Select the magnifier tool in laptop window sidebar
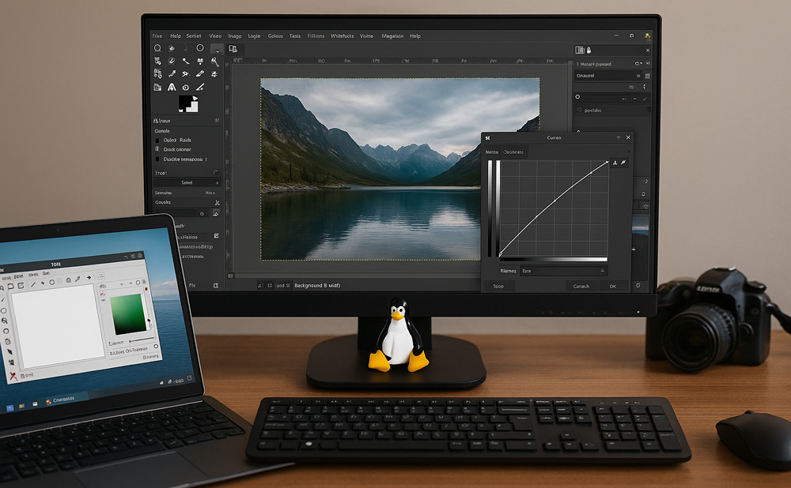Image resolution: width=791 pixels, height=488 pixels. coord(5,321)
